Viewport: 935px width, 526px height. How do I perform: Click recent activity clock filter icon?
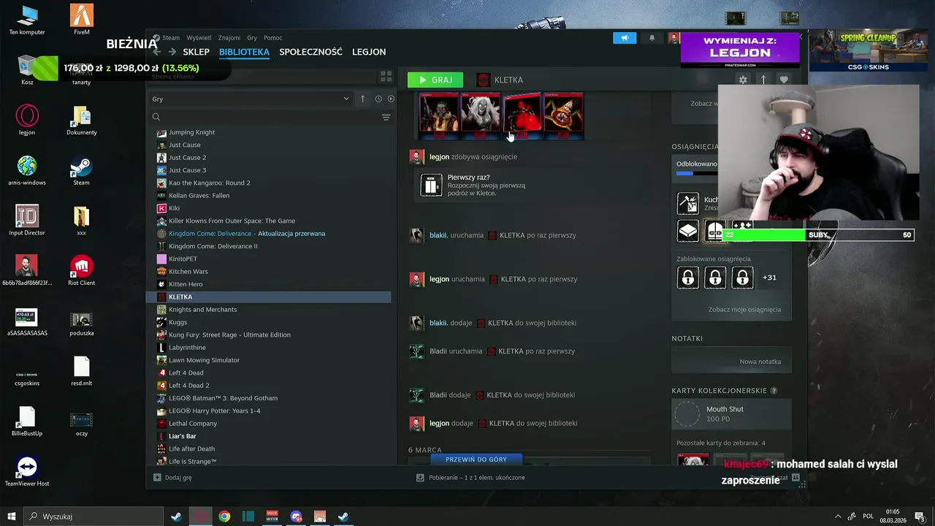[x=378, y=99]
